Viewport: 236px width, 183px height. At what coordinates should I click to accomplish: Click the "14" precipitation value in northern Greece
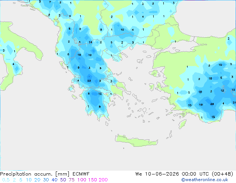coord(90,42)
